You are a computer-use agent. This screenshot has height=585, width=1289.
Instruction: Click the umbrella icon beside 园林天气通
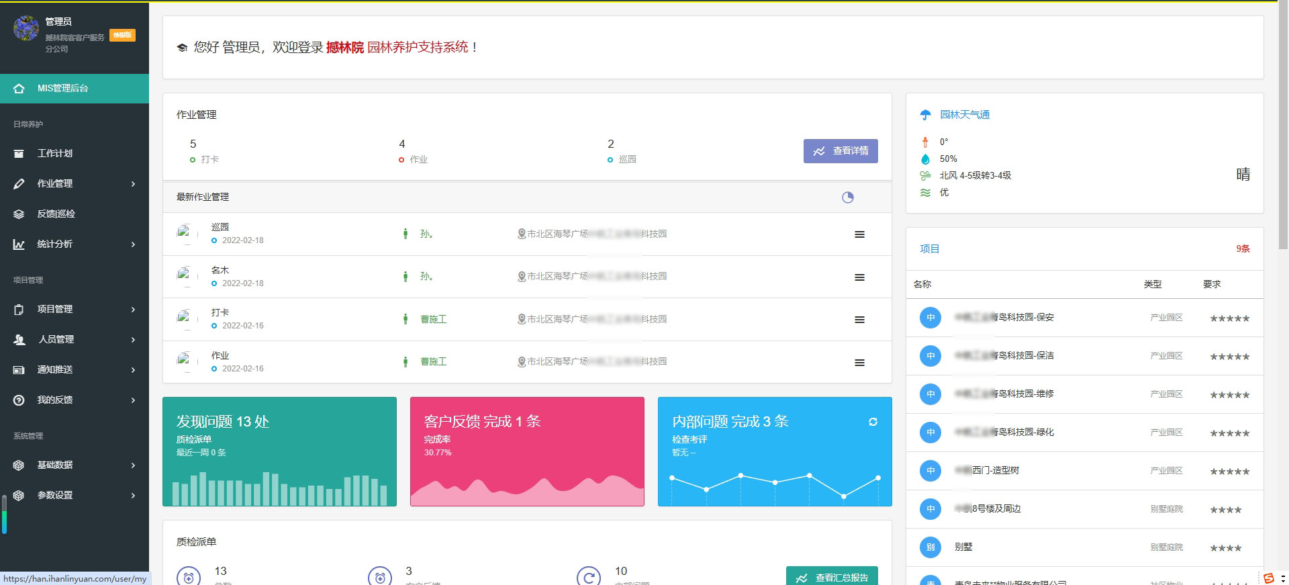(926, 115)
